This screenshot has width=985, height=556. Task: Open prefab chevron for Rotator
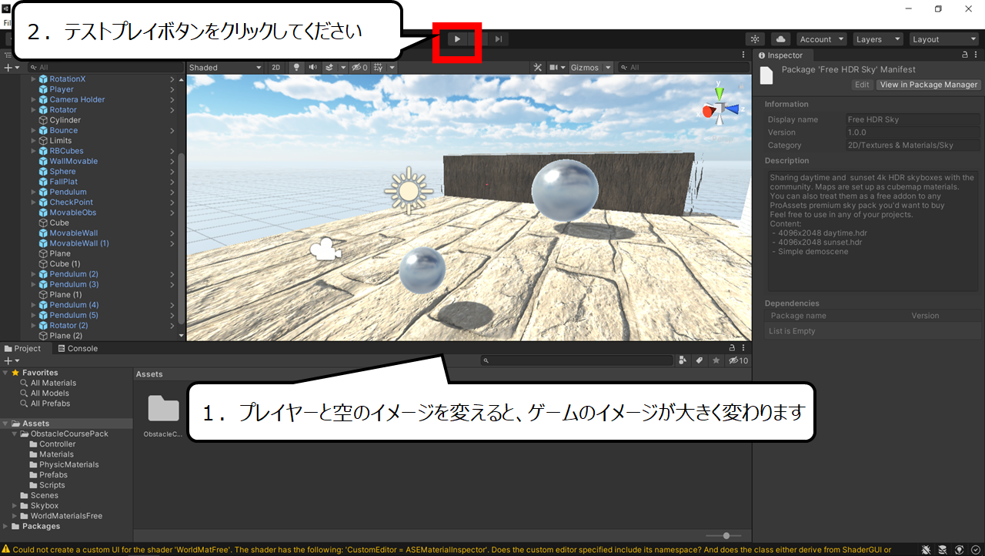tap(172, 110)
